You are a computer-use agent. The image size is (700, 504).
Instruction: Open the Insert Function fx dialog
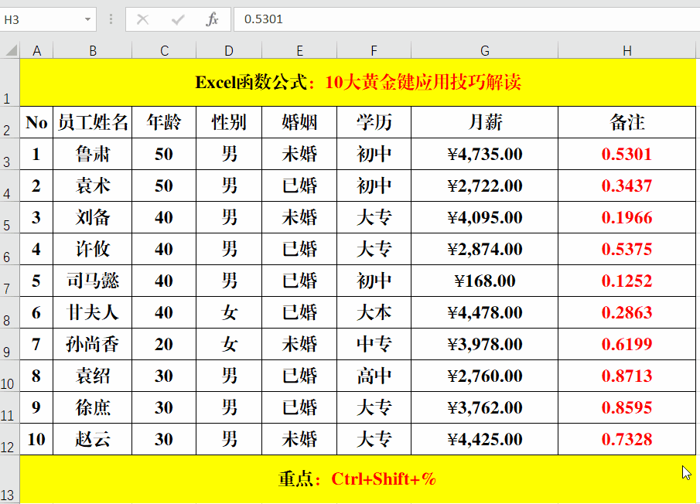(x=212, y=19)
